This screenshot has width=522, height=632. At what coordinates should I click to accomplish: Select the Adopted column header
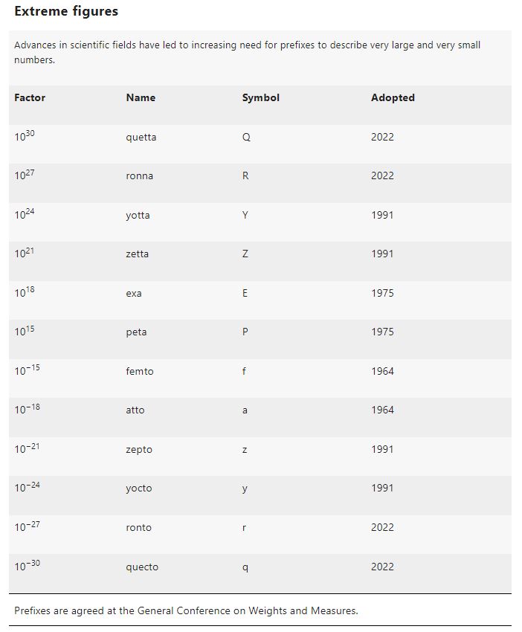click(393, 98)
